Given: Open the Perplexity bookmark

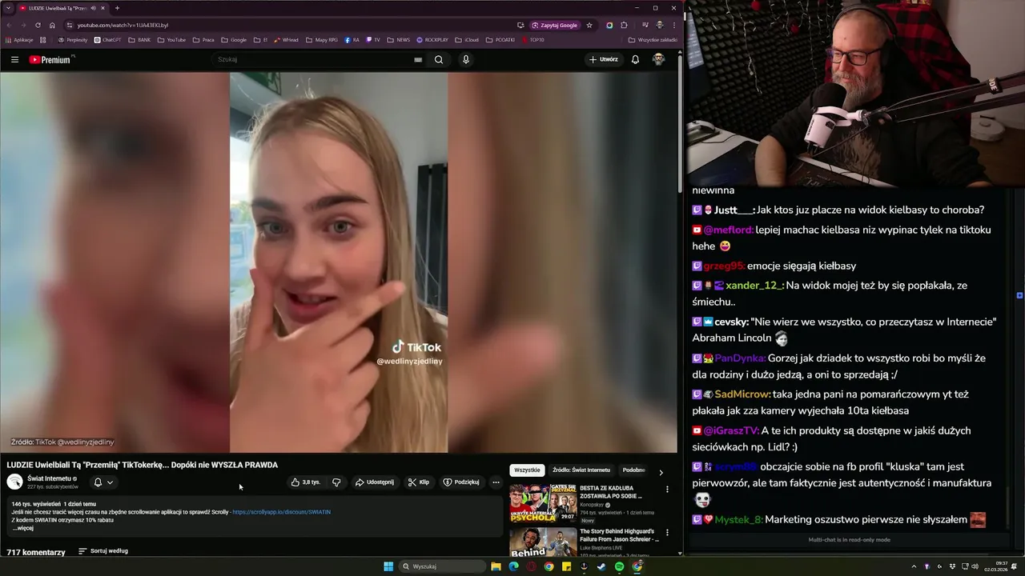Looking at the screenshot, I should point(73,39).
